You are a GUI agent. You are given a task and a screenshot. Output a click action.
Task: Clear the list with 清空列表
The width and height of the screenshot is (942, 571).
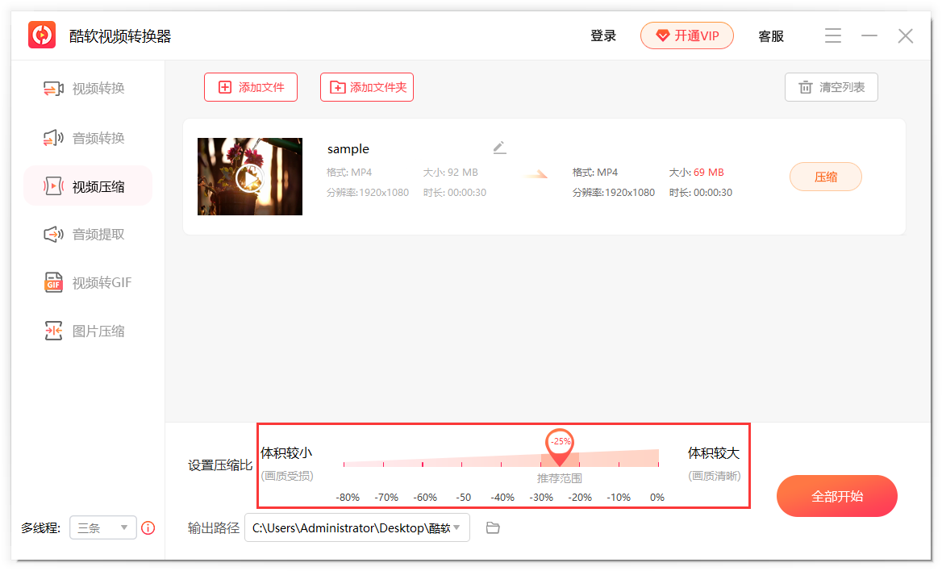click(831, 87)
